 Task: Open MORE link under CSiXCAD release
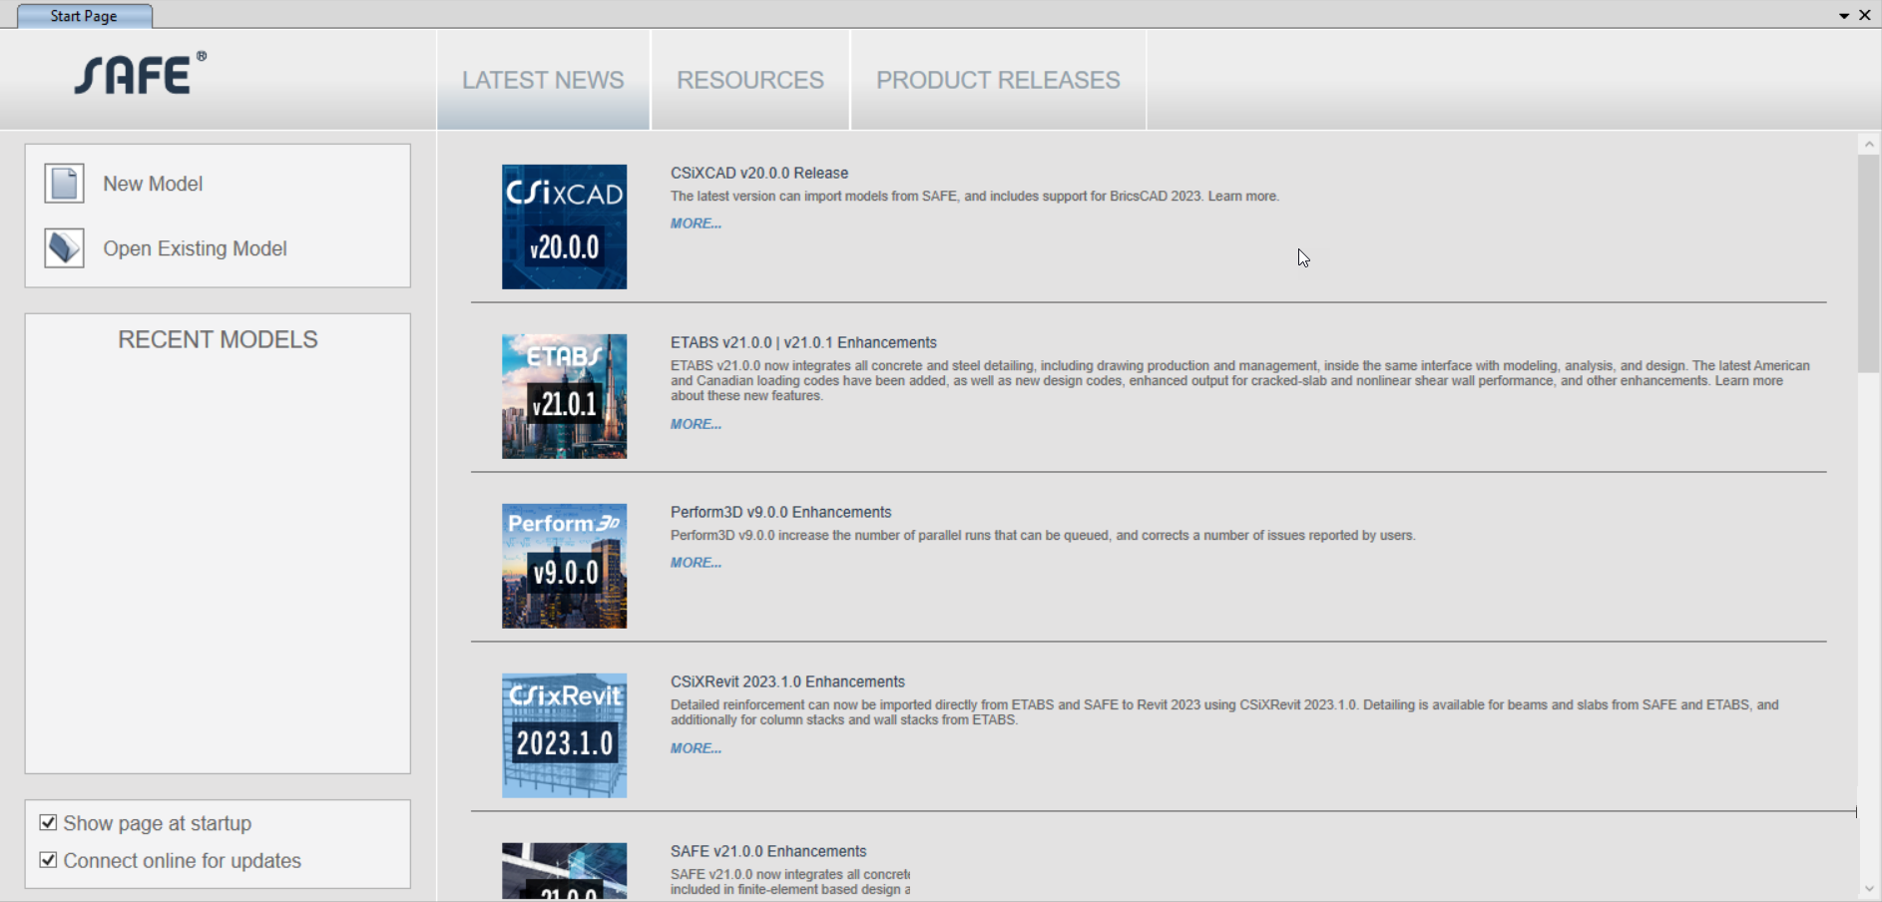(696, 224)
